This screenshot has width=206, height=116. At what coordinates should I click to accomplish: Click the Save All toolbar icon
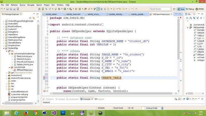pos(11,9)
